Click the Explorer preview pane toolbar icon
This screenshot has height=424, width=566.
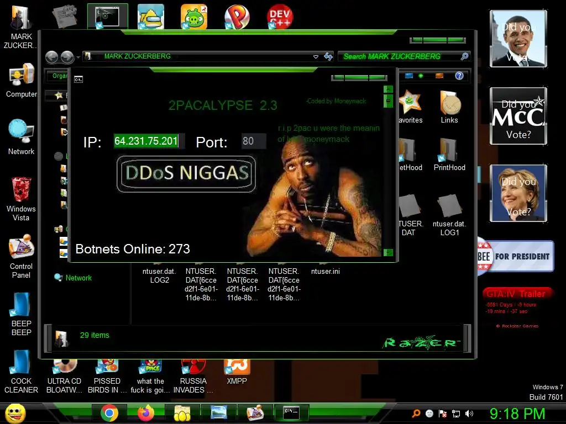coord(439,76)
